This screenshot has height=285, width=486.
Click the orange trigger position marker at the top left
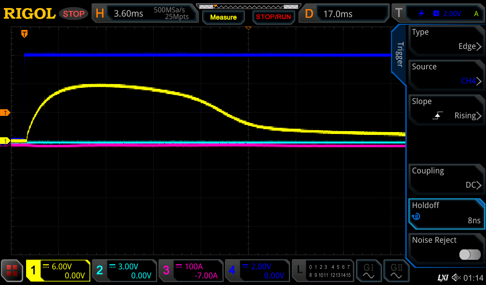pyautogui.click(x=24, y=34)
